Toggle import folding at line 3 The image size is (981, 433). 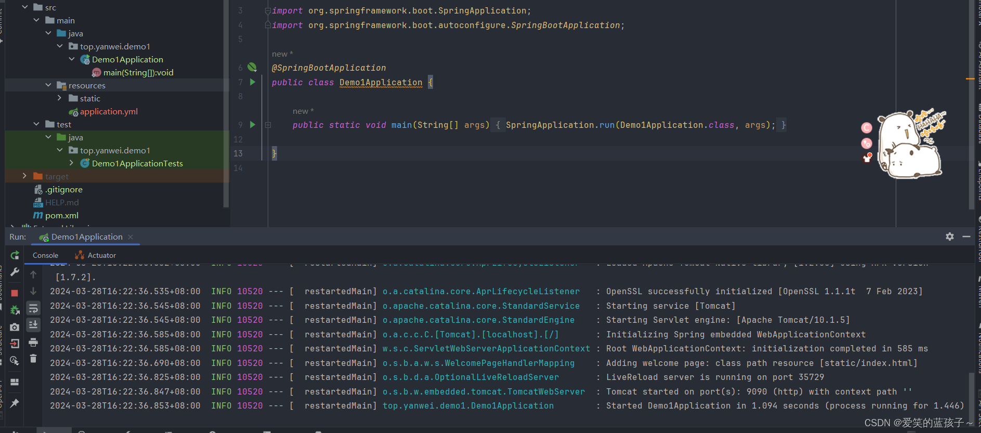pyautogui.click(x=268, y=10)
